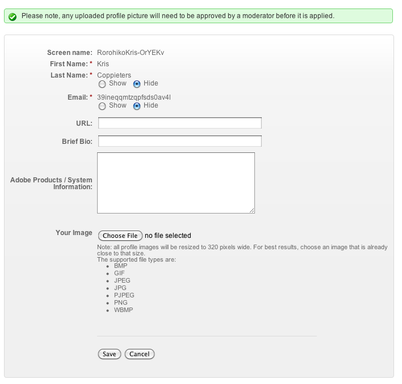Select Hide for Email visibility
The height and width of the screenshot is (384, 402).
tap(137, 106)
